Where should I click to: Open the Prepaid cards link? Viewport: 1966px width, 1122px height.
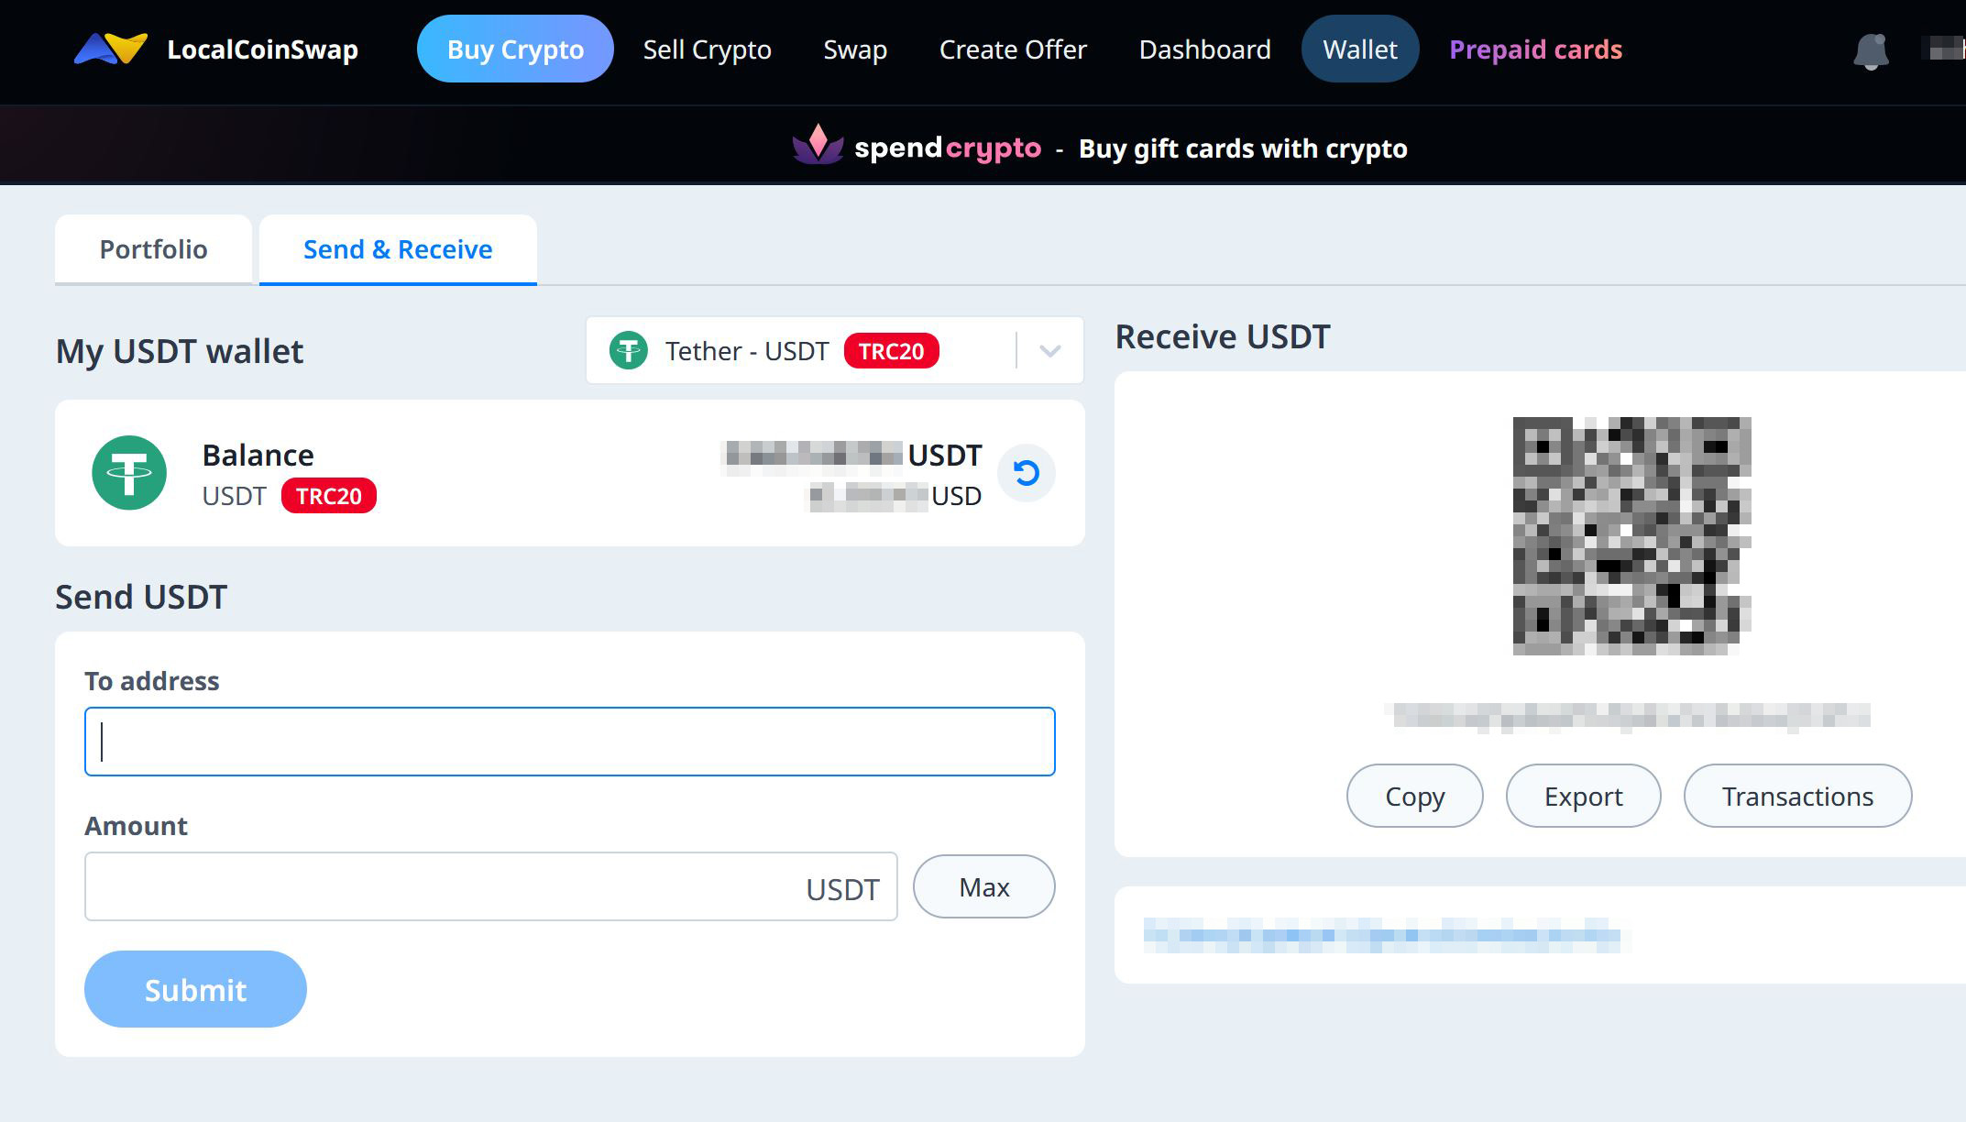pos(1535,49)
